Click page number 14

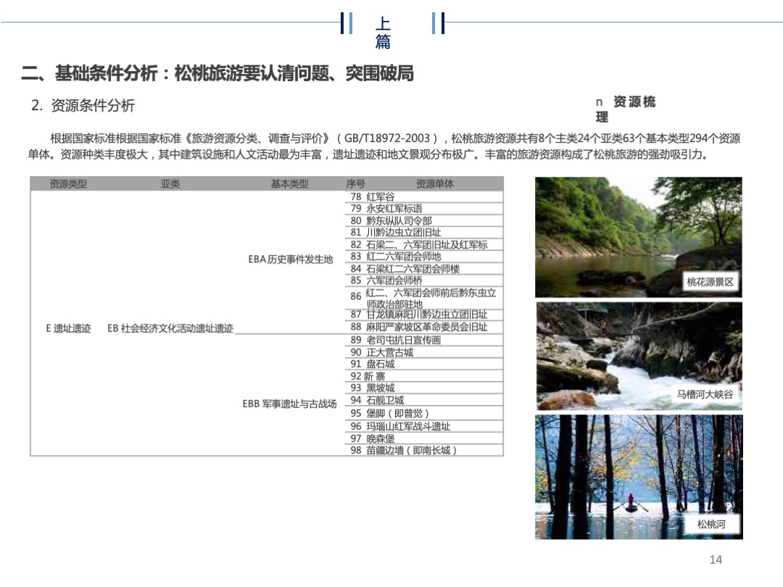coord(715,559)
